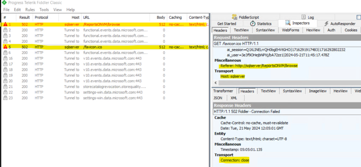361x167 pixels.
Task: Click the Timestamp response header line
Action: 241,149
